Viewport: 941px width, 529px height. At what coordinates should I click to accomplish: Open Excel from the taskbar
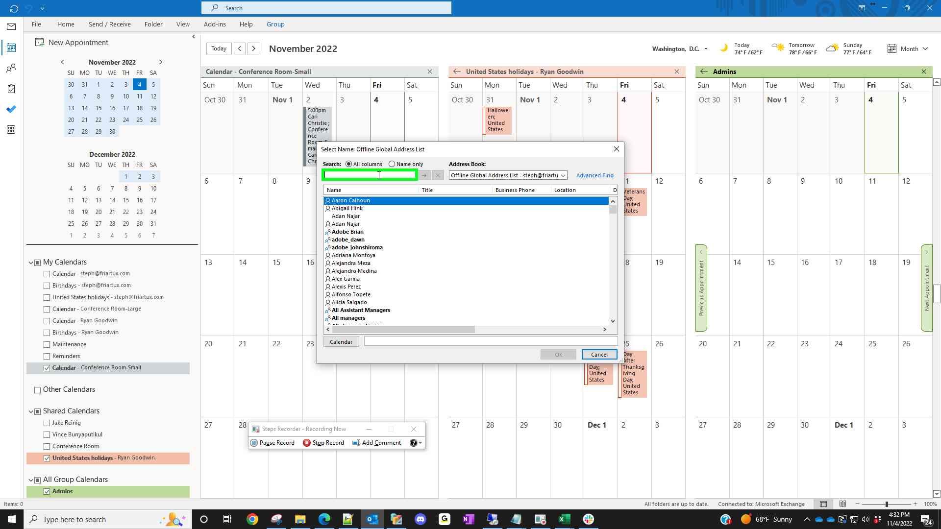(564, 519)
